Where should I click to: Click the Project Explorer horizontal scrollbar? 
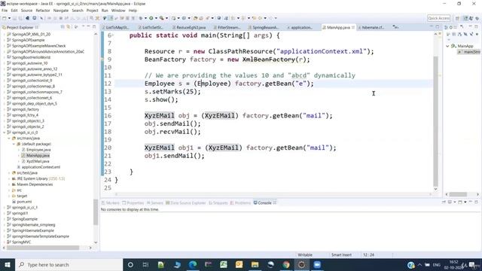pyautogui.click(x=43, y=248)
